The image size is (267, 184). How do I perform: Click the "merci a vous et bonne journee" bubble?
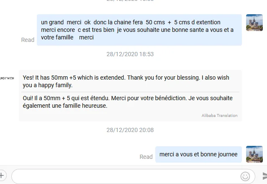198,154
